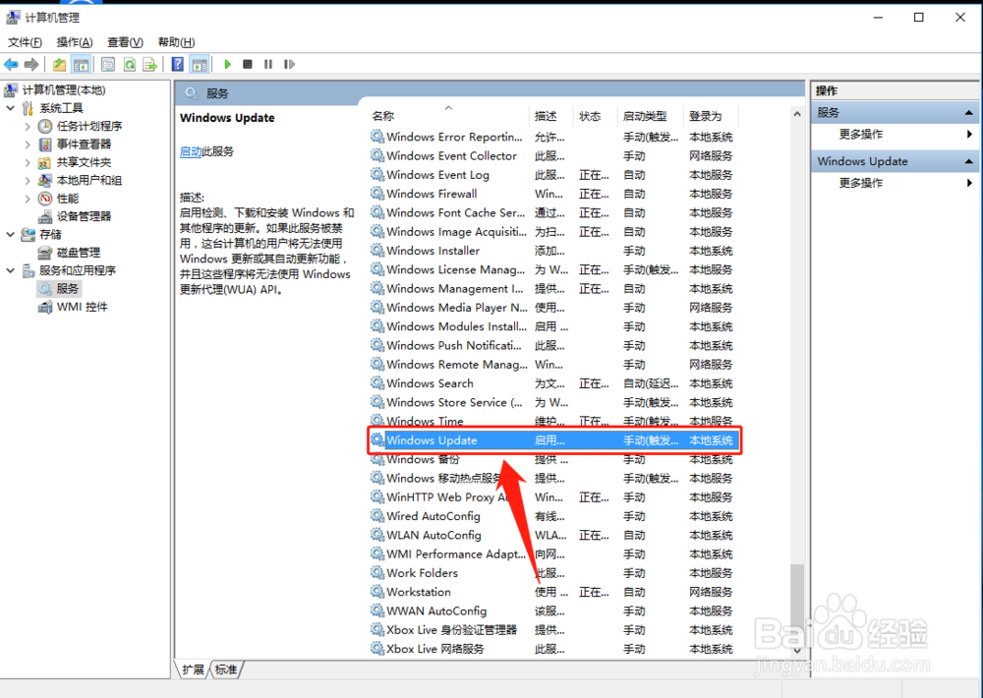Select the Windows Update service row

(554, 440)
